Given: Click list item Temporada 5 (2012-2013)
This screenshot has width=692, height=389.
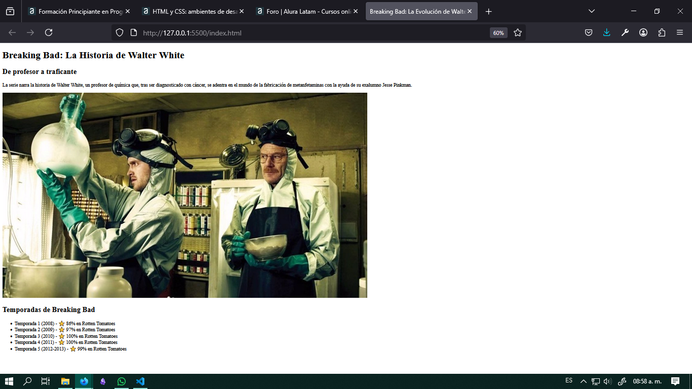Looking at the screenshot, I should [x=70, y=348].
